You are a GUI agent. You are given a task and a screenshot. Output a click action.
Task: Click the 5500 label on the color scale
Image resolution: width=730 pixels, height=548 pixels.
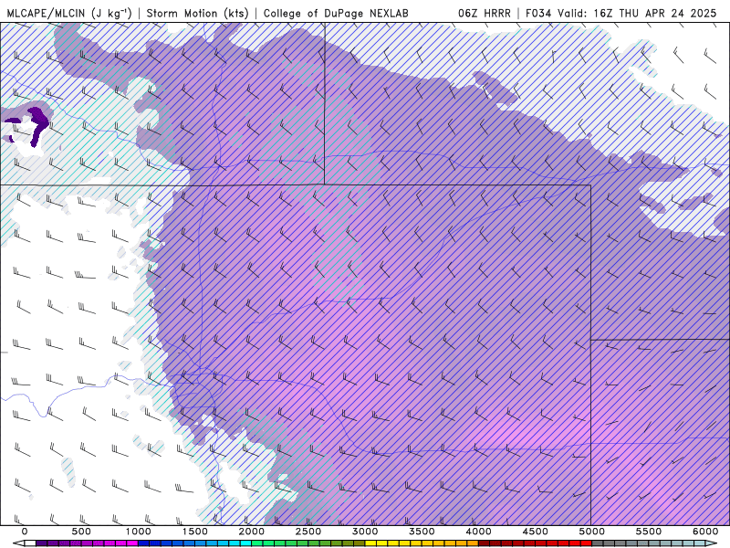(x=649, y=532)
